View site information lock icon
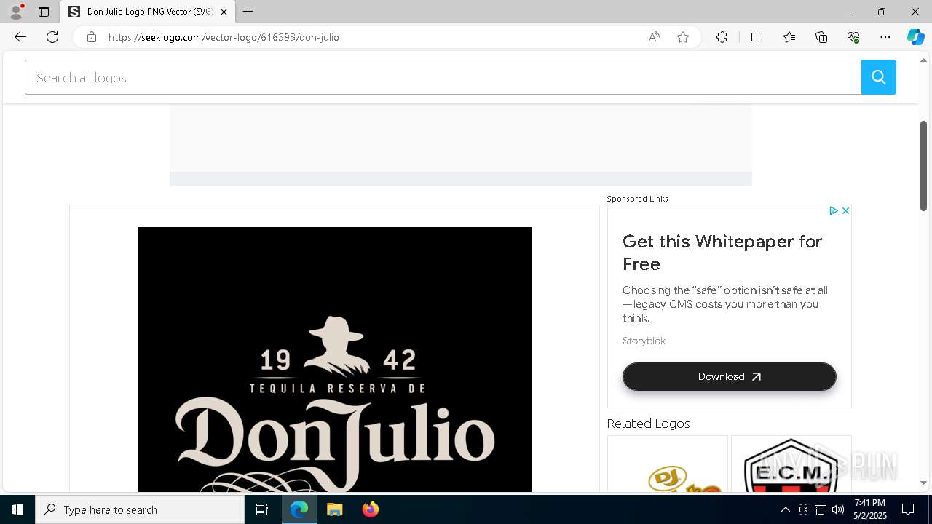 point(92,37)
